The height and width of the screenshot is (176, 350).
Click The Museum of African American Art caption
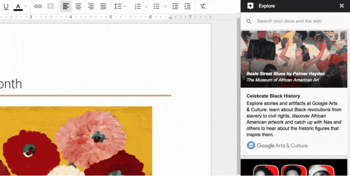[283, 80]
